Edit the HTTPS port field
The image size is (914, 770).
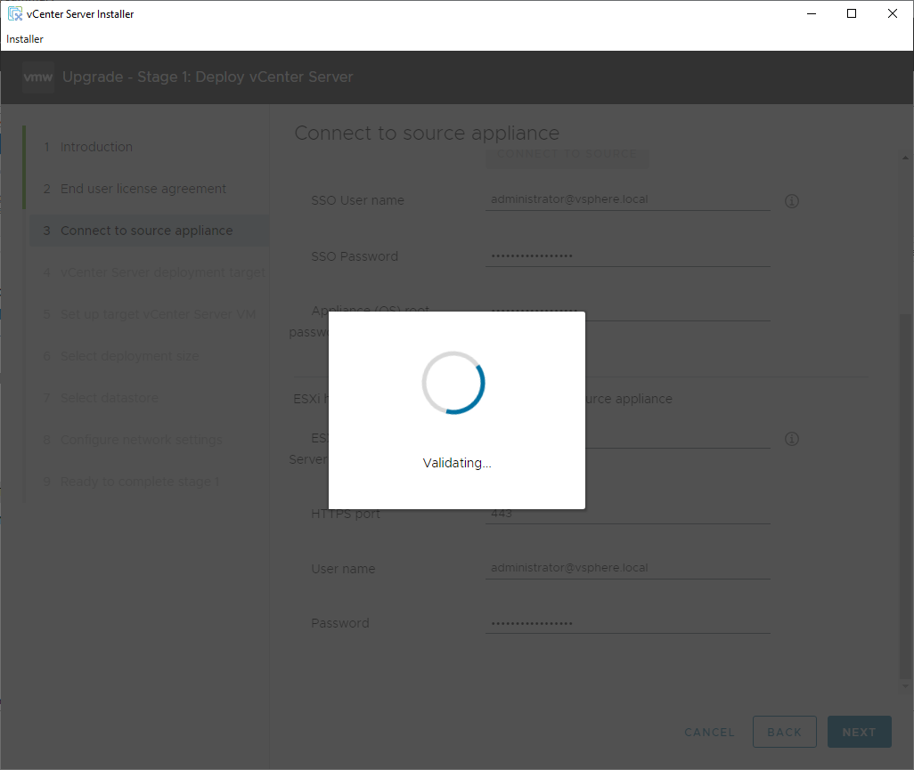[x=627, y=514]
